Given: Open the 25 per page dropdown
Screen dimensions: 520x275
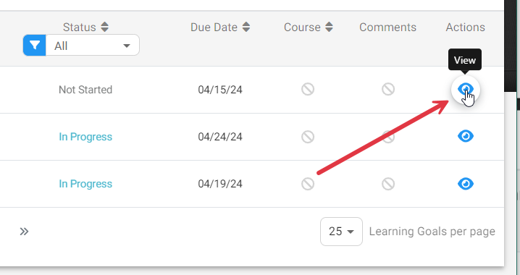Looking at the screenshot, I should click(x=341, y=232).
